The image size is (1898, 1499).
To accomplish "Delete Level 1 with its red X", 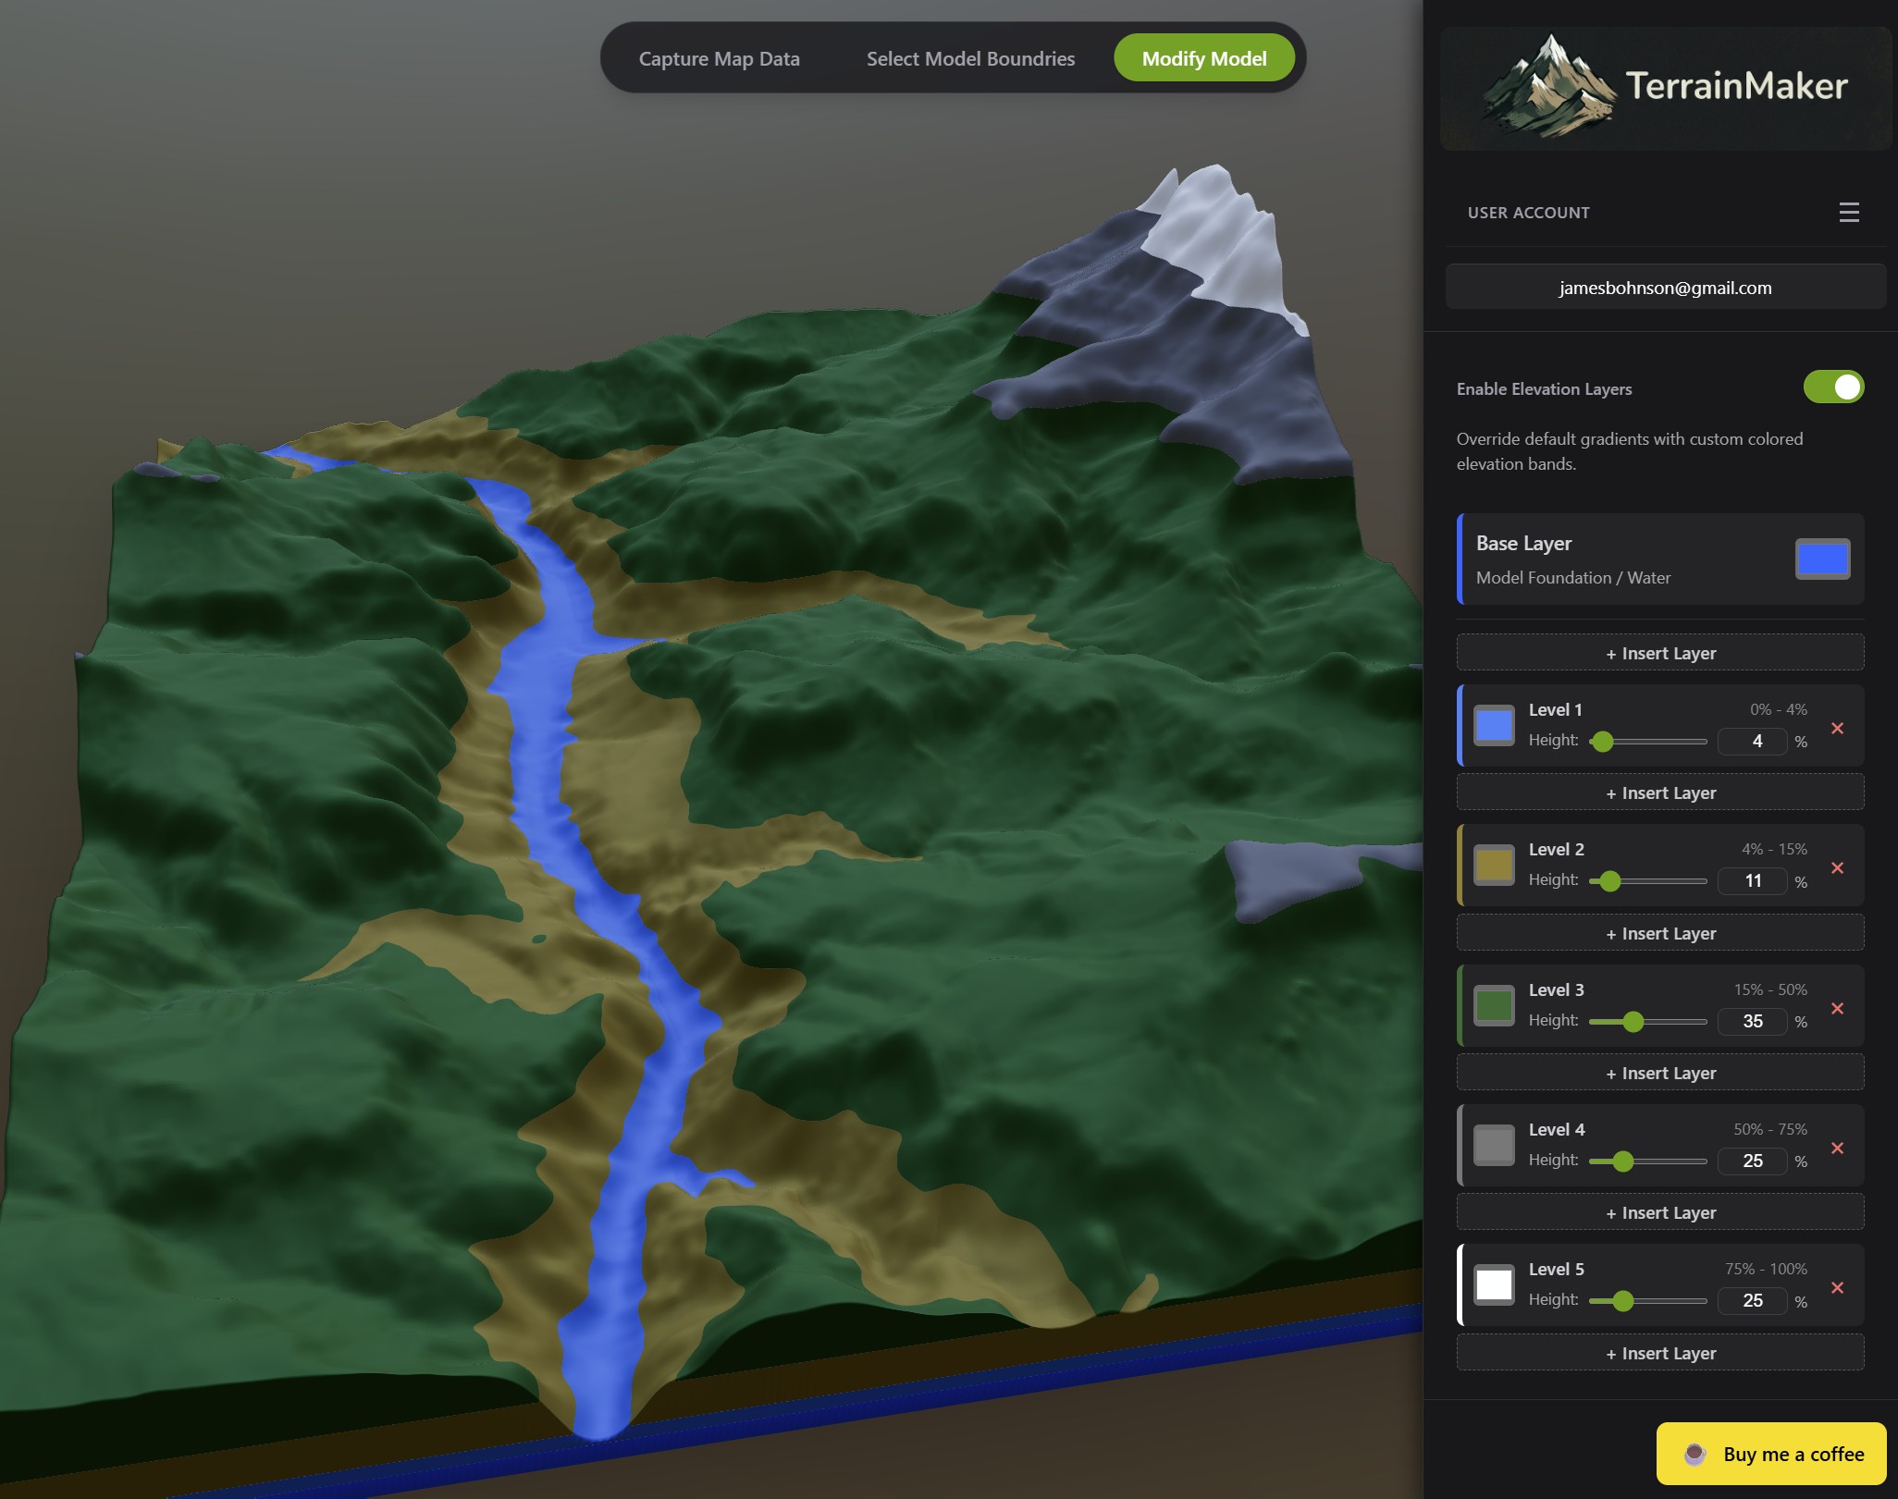I will tap(1837, 729).
